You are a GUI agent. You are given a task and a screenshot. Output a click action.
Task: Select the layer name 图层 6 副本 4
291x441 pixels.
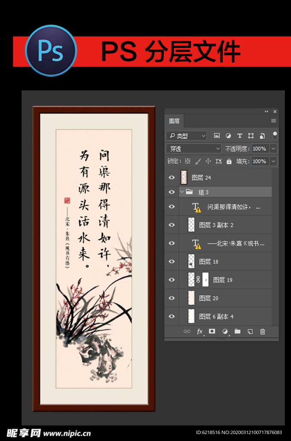point(216,317)
